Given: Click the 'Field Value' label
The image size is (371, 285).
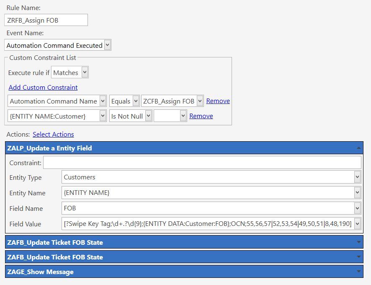Looking at the screenshot, I should pyautogui.click(x=25, y=224).
